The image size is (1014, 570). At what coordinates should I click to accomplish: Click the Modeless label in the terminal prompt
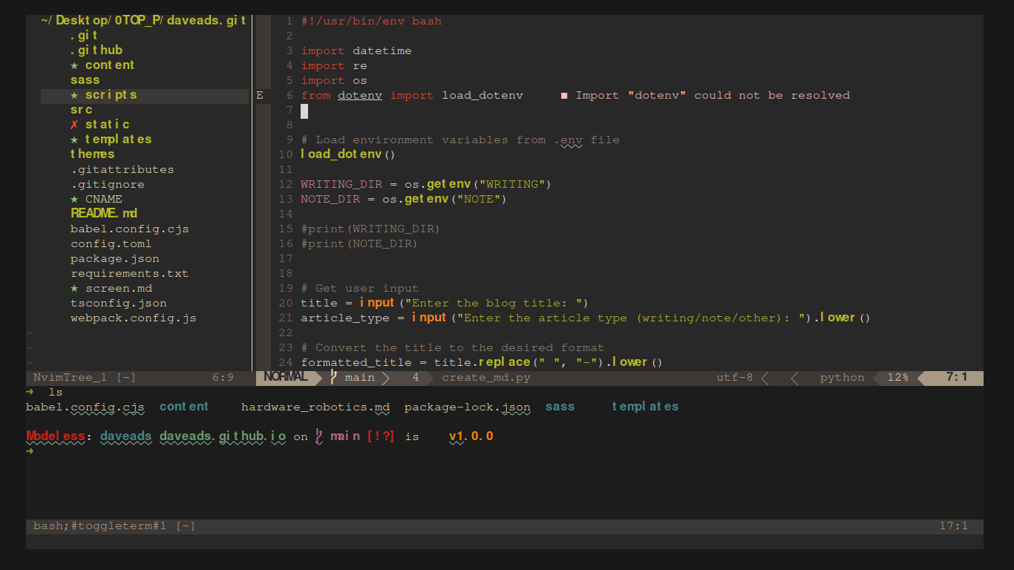56,436
